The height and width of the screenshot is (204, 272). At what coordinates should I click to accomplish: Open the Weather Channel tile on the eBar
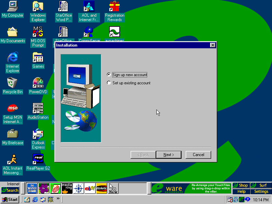32,188
